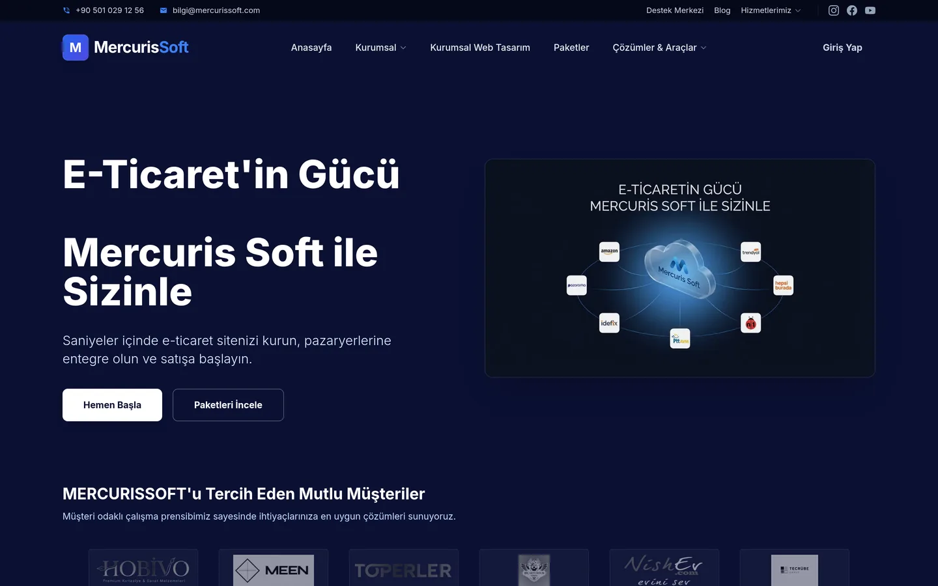
Task: Click the MercurisSoft M logo icon
Action: point(76,48)
